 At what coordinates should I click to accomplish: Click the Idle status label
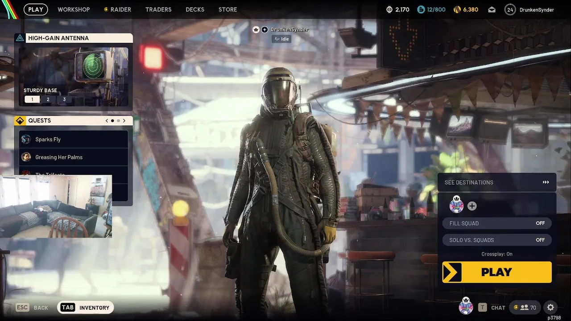pos(281,39)
